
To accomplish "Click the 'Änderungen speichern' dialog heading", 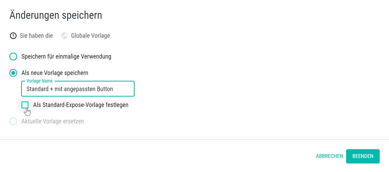I will [x=56, y=15].
